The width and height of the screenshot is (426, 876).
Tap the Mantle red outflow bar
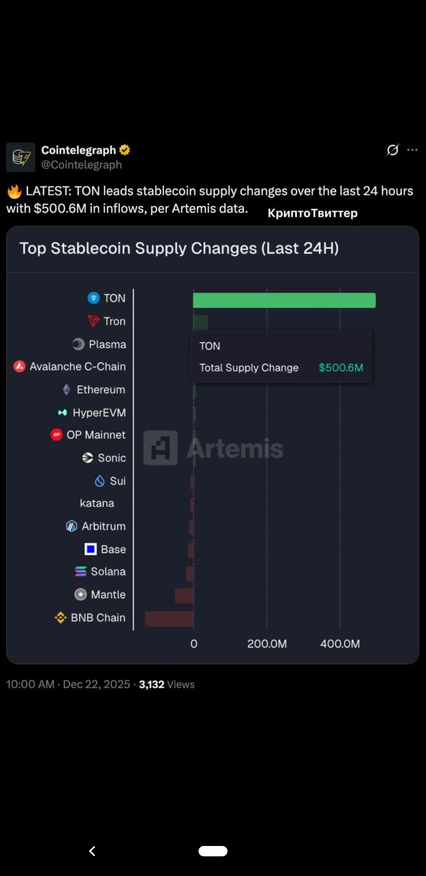pos(184,596)
